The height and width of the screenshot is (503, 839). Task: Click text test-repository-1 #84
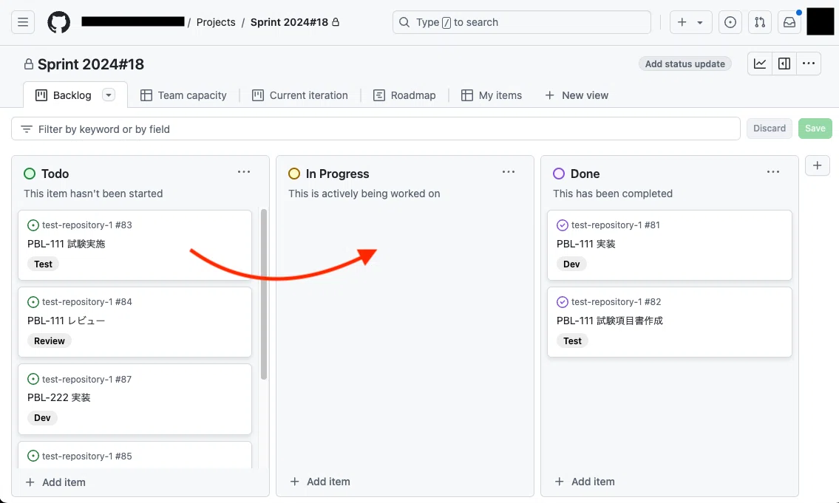point(87,302)
